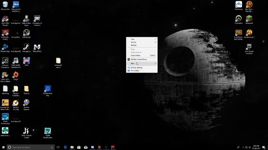268x150 pixels.
Task: Show hidden system tray icons
Action: point(243,147)
